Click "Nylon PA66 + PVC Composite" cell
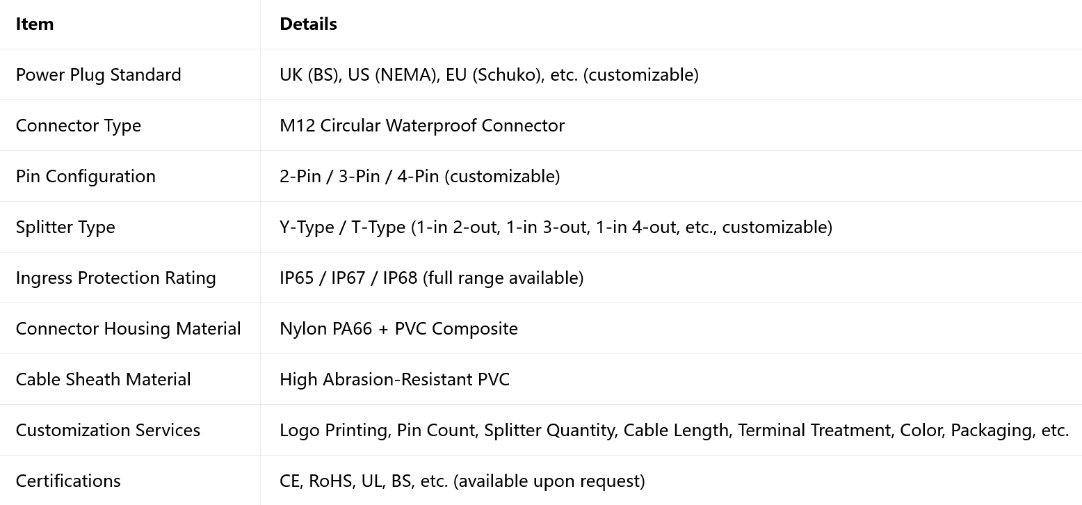Image resolution: width=1082 pixels, height=505 pixels. click(x=398, y=329)
